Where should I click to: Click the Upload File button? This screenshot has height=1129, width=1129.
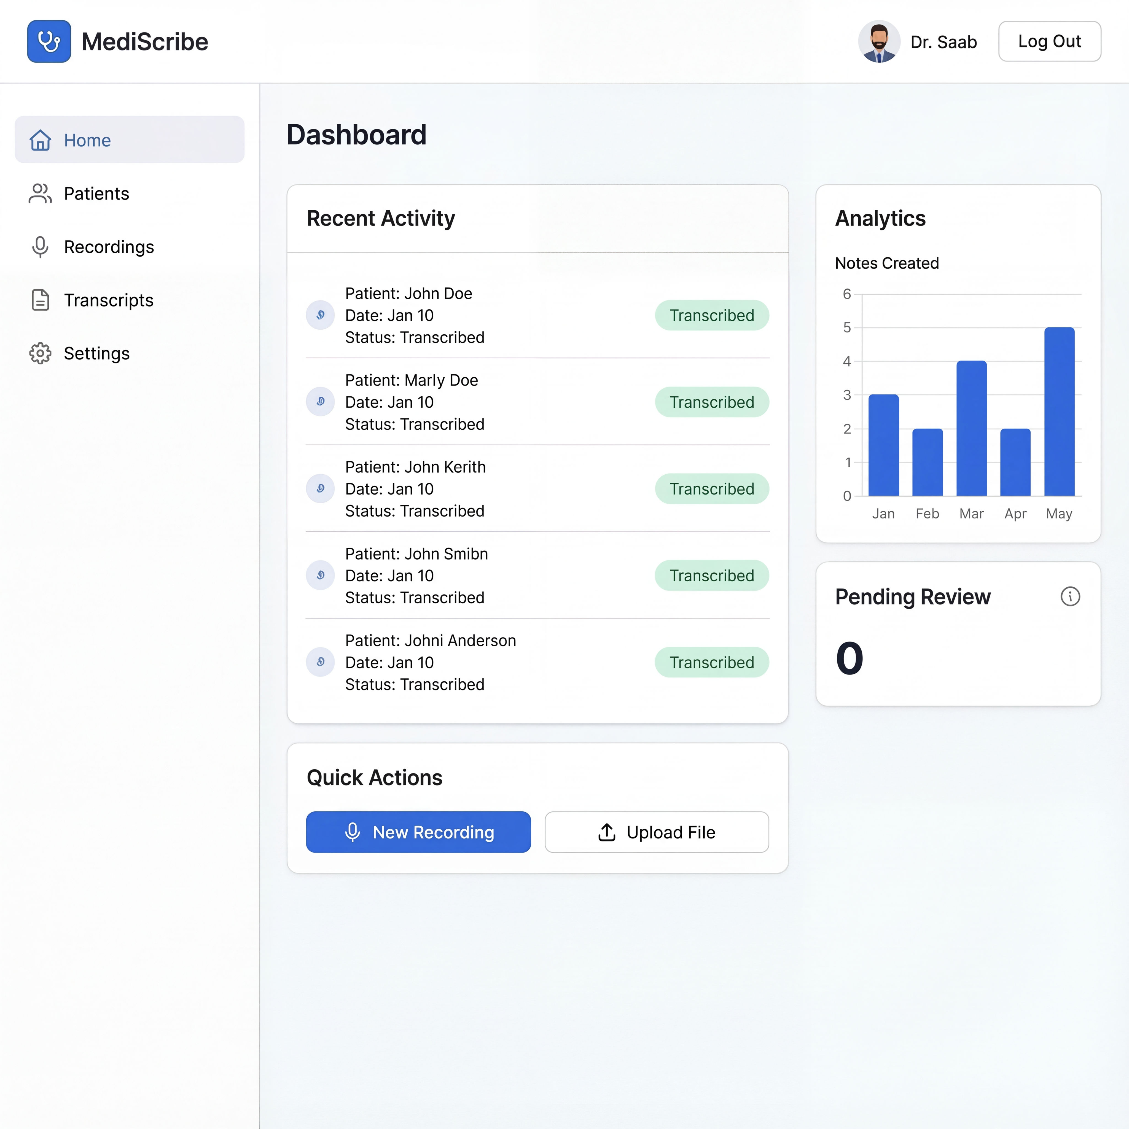pos(656,832)
